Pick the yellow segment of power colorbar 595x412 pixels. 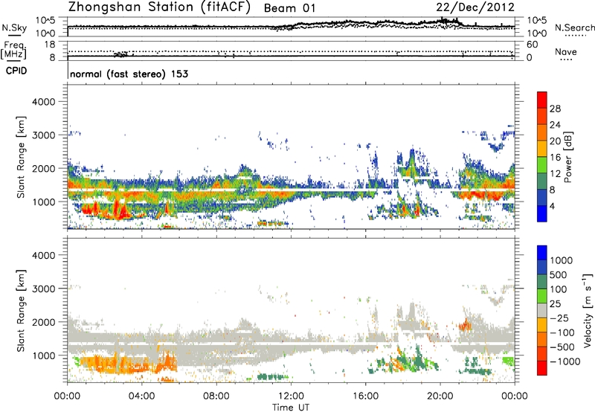coord(542,149)
